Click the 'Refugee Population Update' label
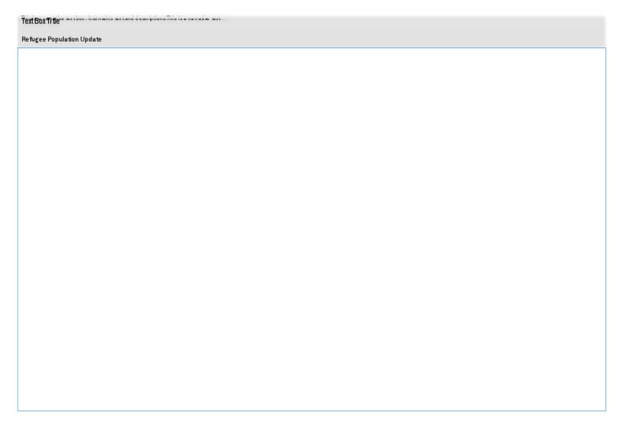 [62, 40]
